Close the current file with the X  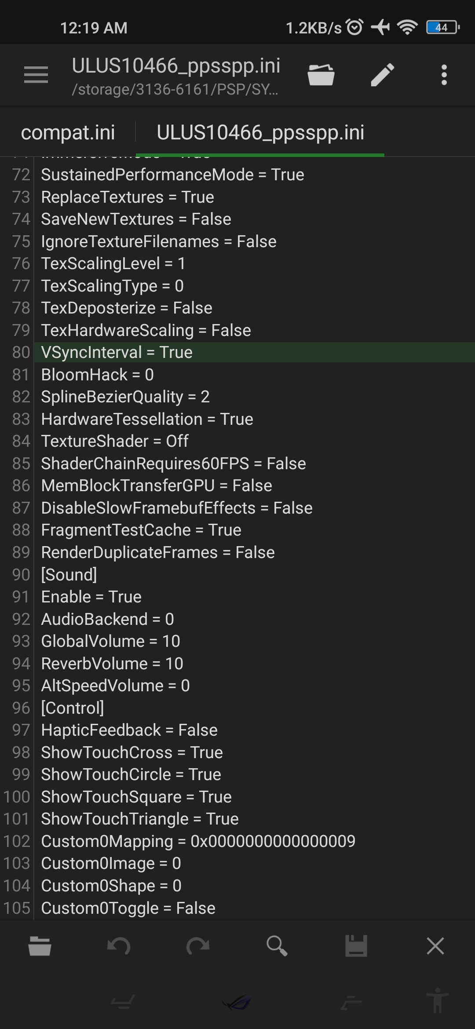[435, 946]
